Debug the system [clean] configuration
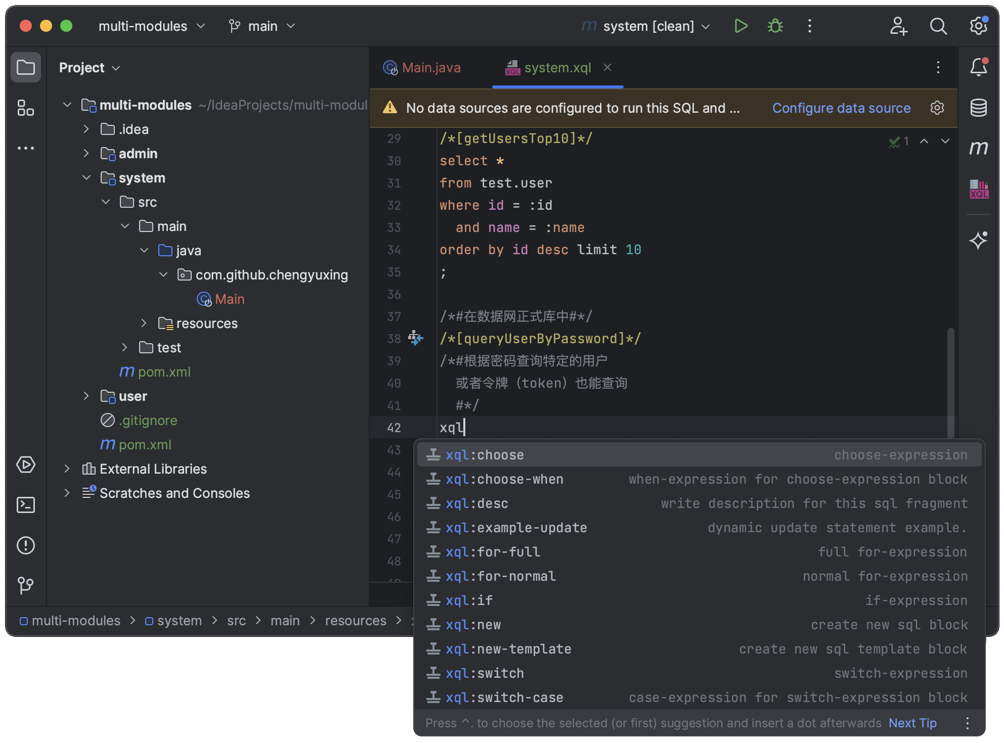Viewport: 1004px width, 743px height. pyautogui.click(x=775, y=26)
